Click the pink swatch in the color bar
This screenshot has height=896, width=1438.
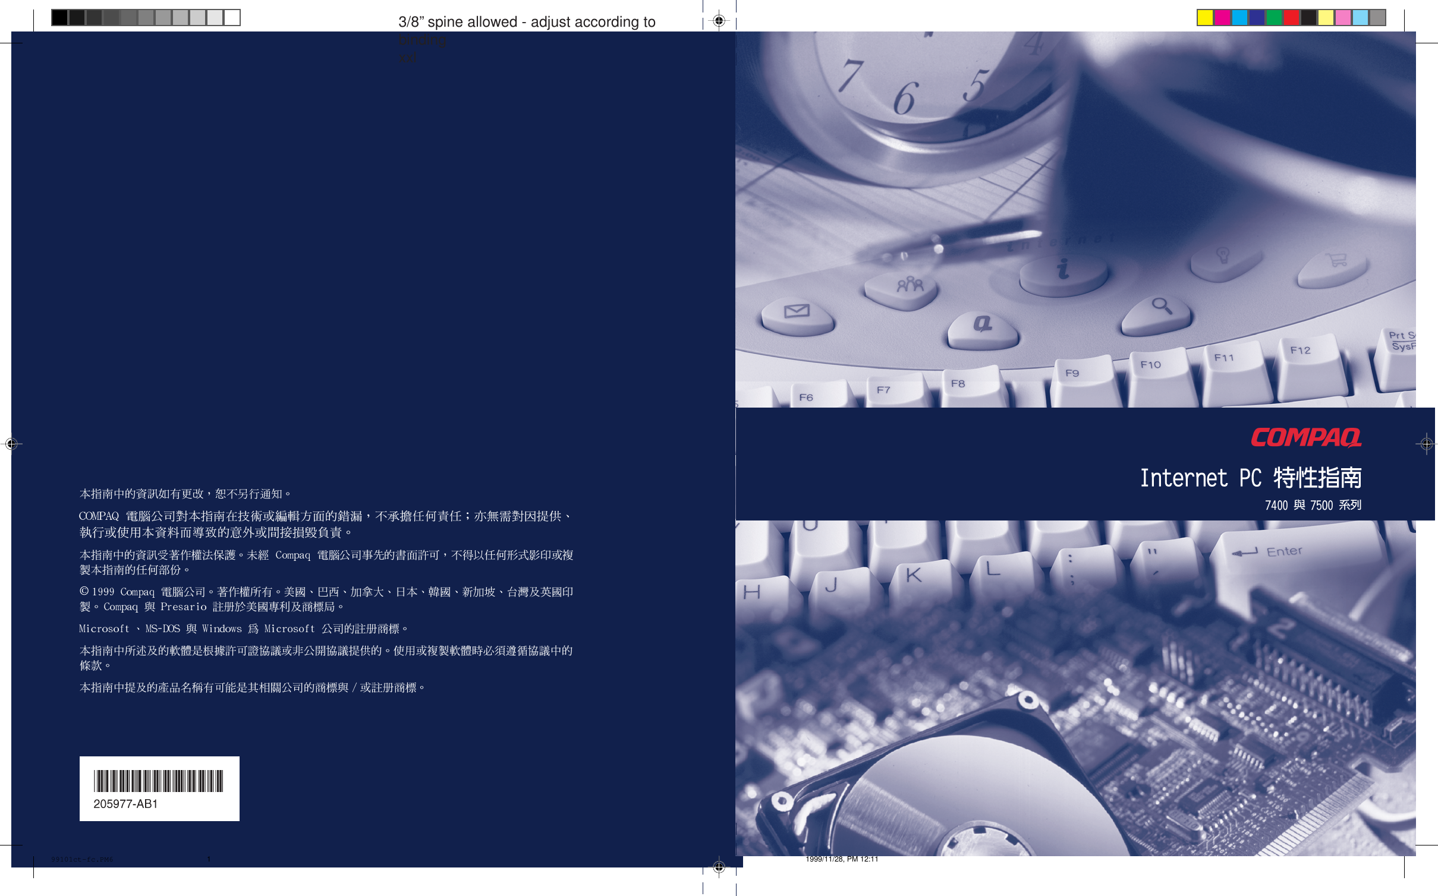pyautogui.click(x=1342, y=18)
